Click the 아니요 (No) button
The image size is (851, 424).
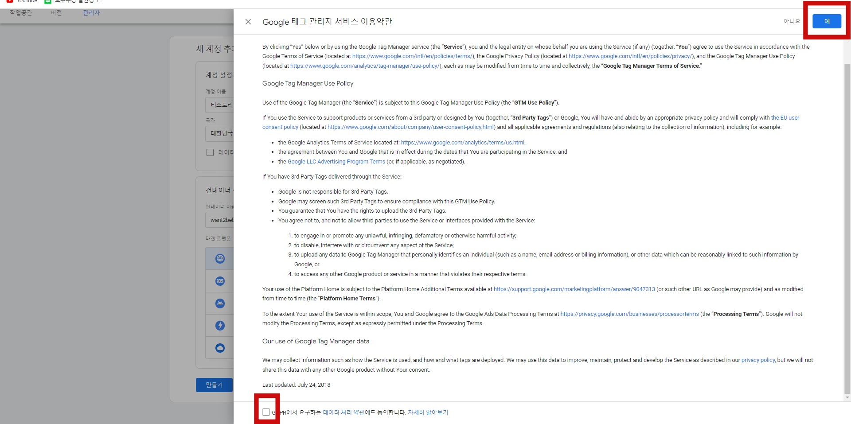coord(792,21)
